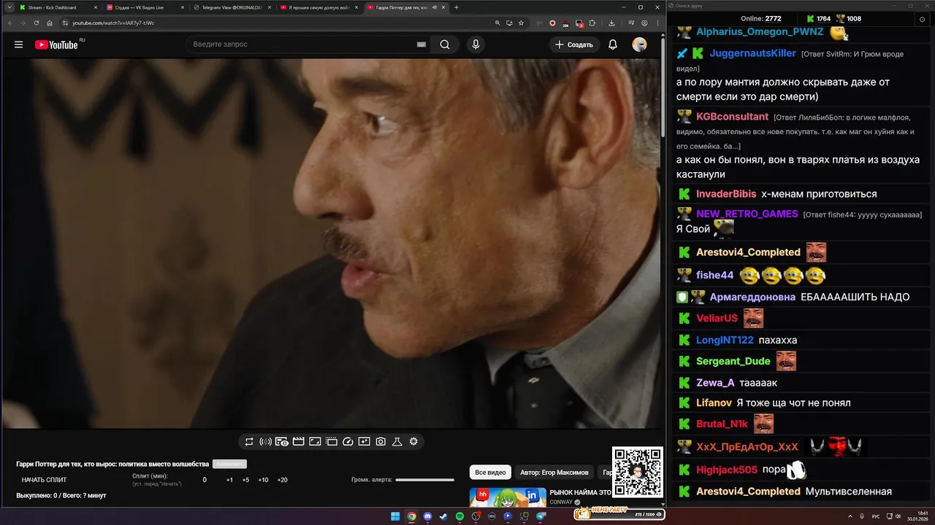Open Steam from the taskbar
This screenshot has width=935, height=525.
pos(443,516)
